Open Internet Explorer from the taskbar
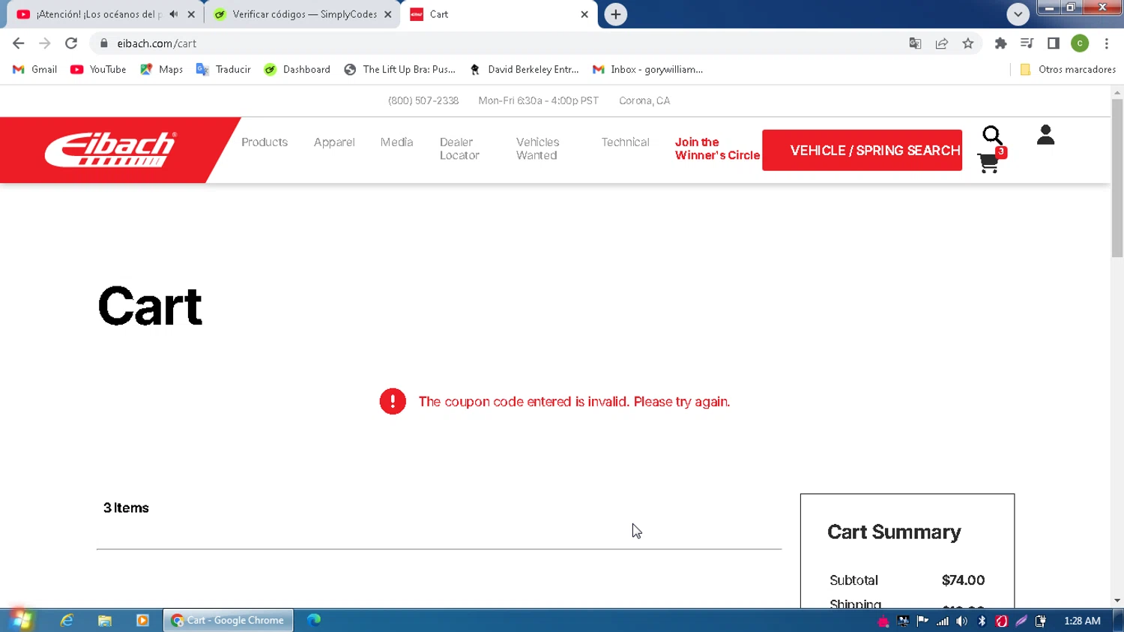 pyautogui.click(x=67, y=620)
